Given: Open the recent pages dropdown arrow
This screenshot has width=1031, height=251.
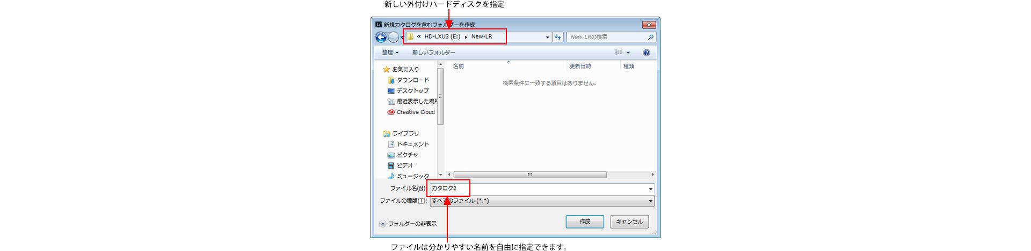Looking at the screenshot, I should click(x=402, y=37).
